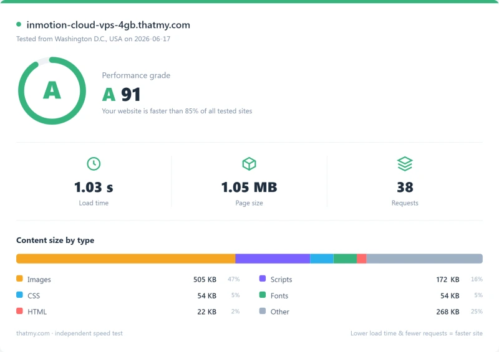
Task: Click the '505 KB' Images size
Action: click(205, 280)
